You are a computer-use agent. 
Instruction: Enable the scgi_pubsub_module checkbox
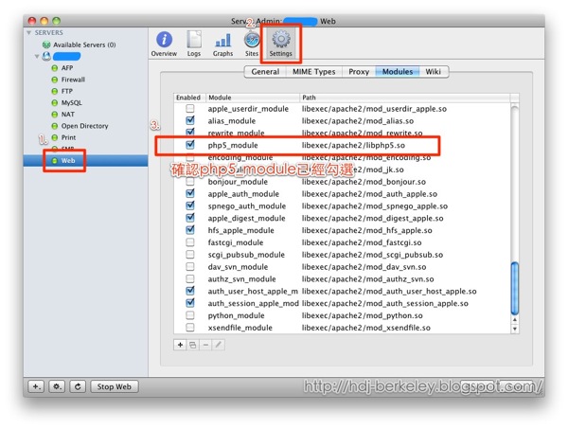coord(190,255)
